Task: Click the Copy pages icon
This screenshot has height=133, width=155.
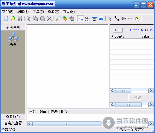Action: [x=36, y=18]
